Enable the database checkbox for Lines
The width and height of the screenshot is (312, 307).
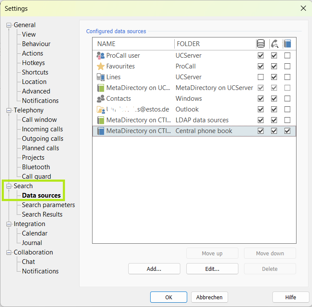260,77
